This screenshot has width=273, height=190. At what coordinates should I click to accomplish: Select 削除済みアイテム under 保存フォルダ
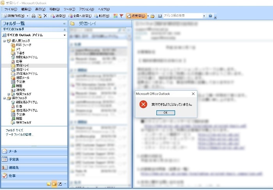click(x=27, y=102)
